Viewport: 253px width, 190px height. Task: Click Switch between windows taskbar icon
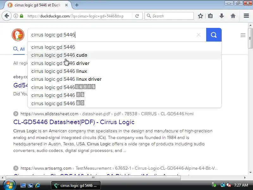(x=30, y=185)
